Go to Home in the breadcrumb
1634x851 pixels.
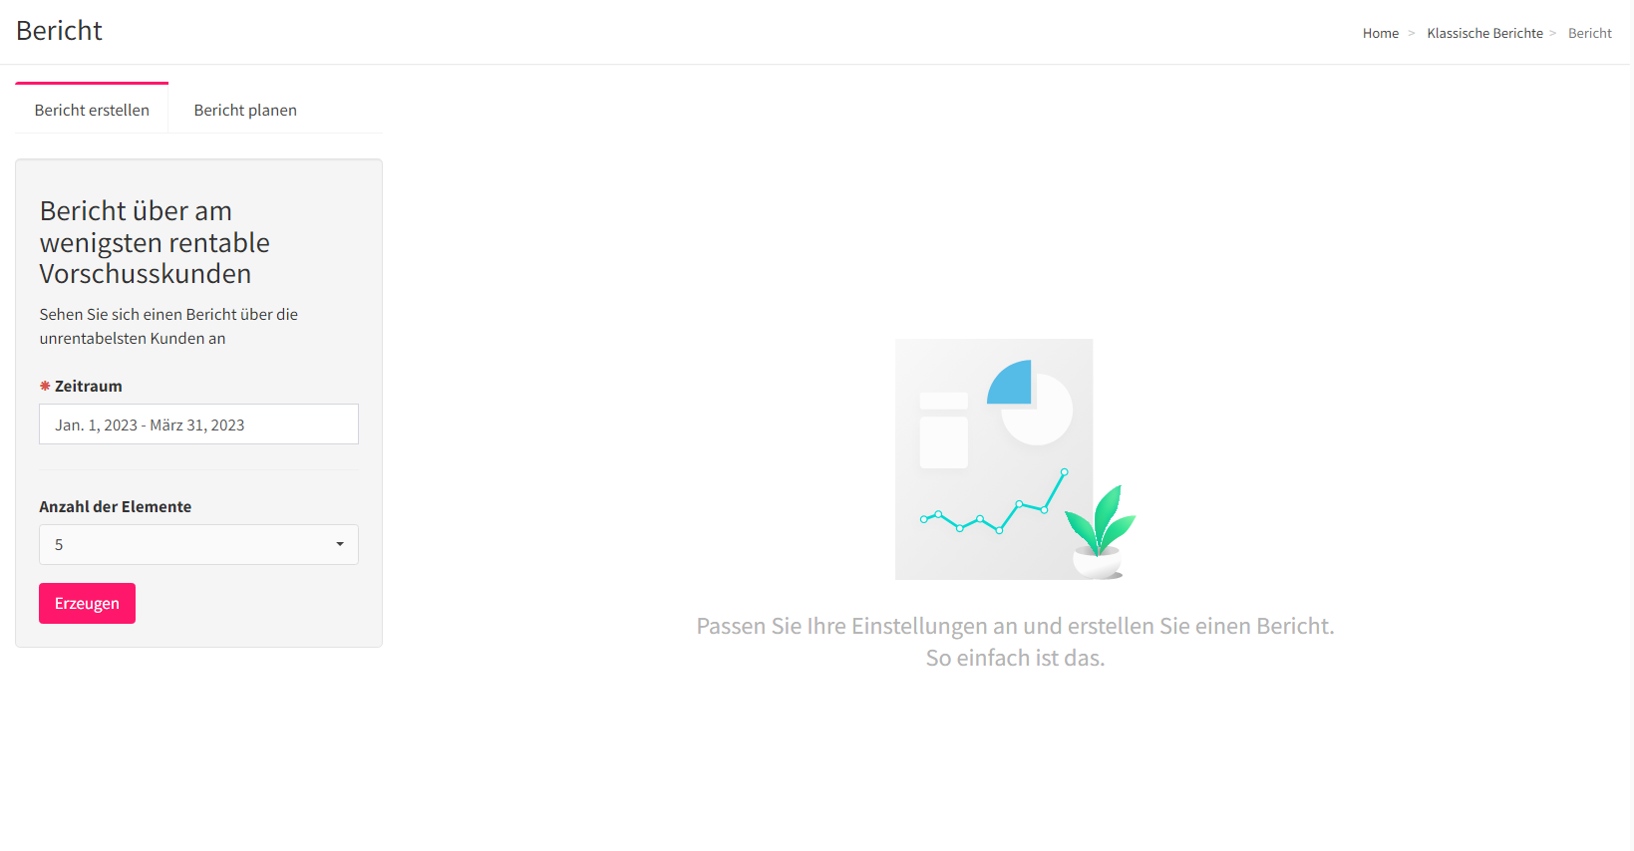(x=1381, y=33)
